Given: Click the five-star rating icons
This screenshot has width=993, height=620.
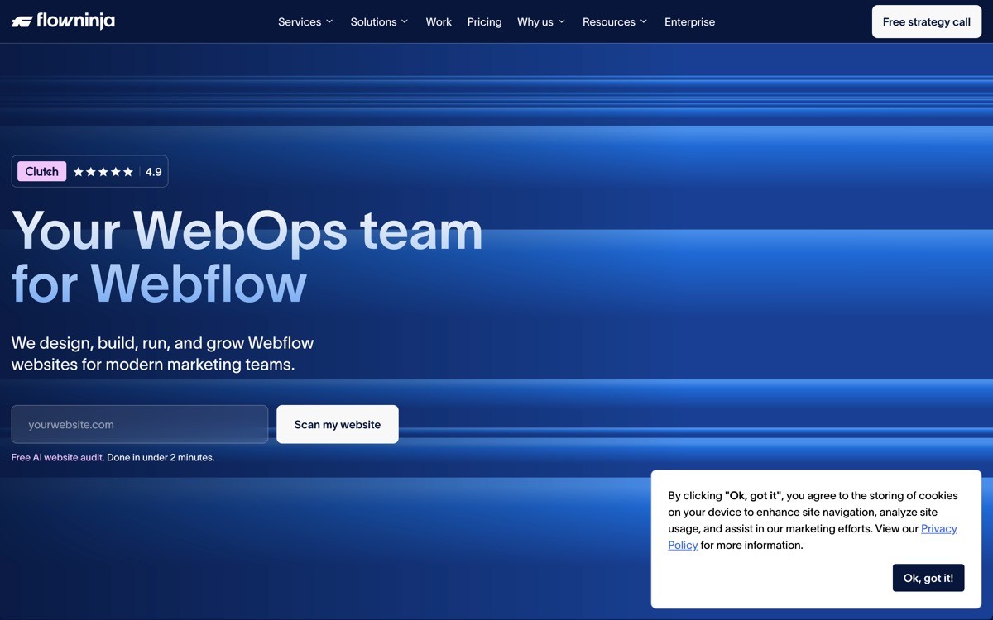Looking at the screenshot, I should [x=103, y=172].
